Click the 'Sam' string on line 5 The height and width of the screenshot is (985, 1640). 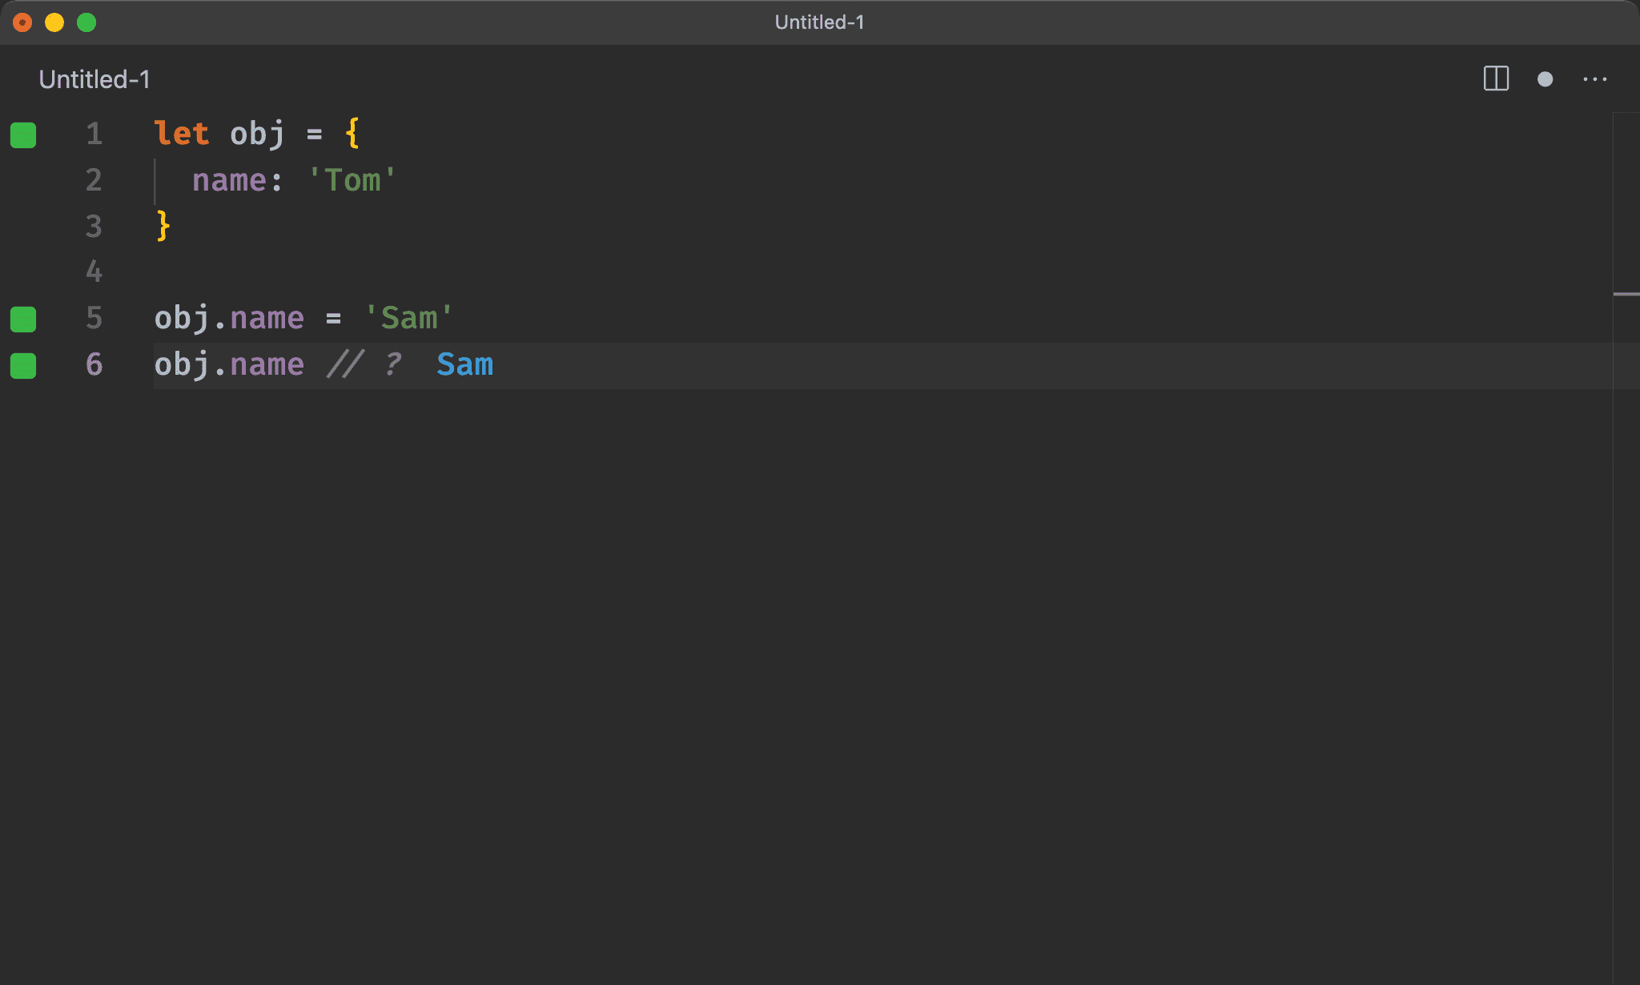[x=408, y=318]
